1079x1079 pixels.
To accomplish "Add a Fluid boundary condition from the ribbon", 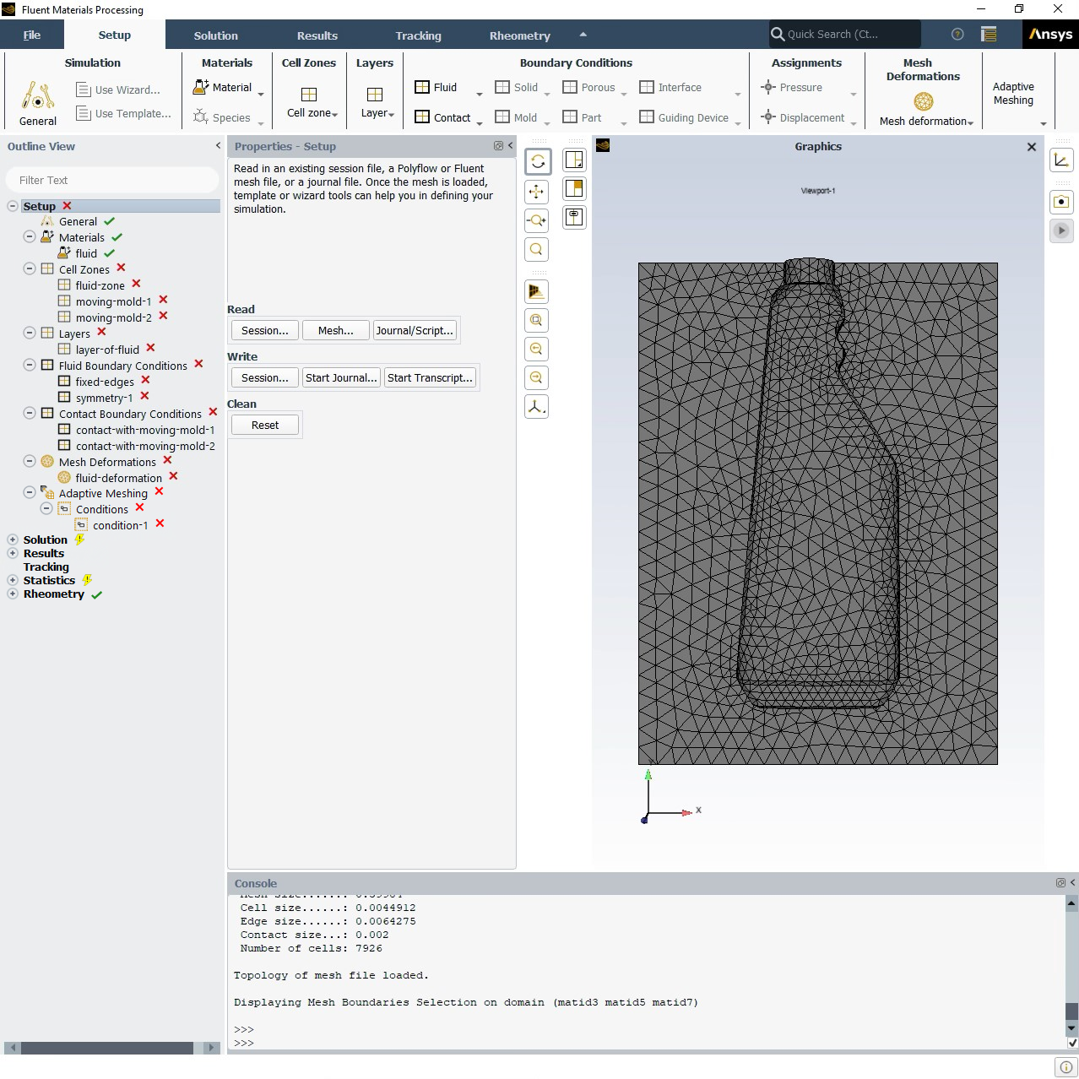I will coord(438,87).
